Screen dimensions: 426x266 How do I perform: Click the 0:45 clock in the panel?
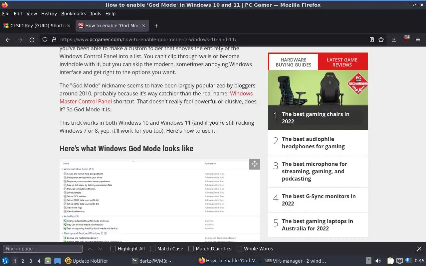point(419,261)
